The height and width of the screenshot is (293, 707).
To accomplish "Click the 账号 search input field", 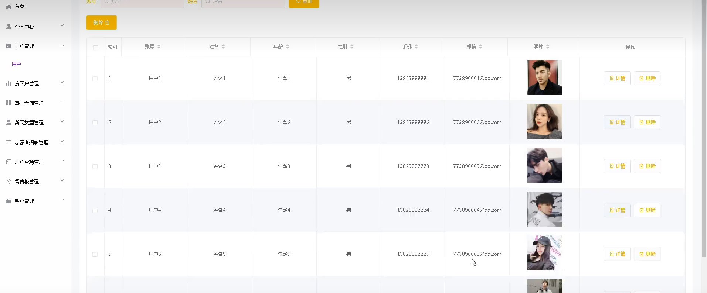I will pos(142,3).
